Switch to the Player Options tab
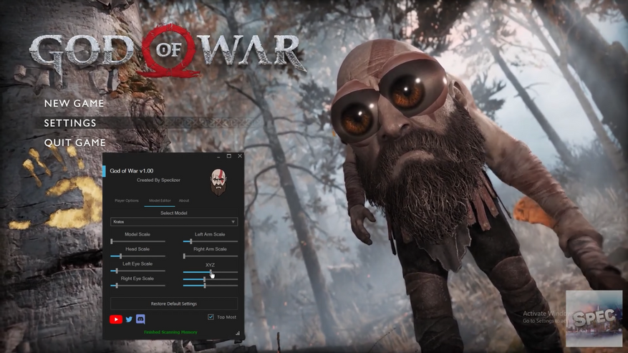This screenshot has height=353, width=628. point(127,200)
